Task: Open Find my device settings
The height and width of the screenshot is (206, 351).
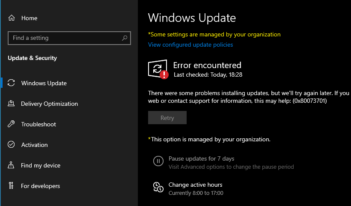Action: click(41, 165)
